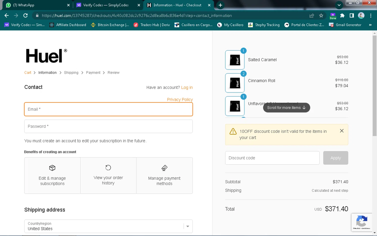Go forward in browser history
Image resolution: width=377 pixels, height=236 pixels.
(x=16, y=16)
